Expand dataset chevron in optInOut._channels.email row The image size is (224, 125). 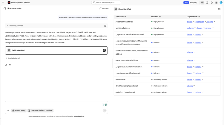[194, 92]
